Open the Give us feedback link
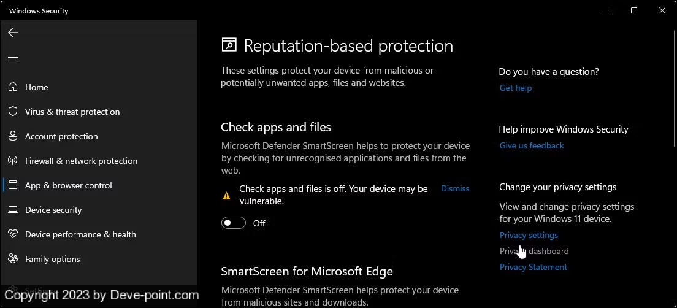The height and width of the screenshot is (308, 677). 531,146
